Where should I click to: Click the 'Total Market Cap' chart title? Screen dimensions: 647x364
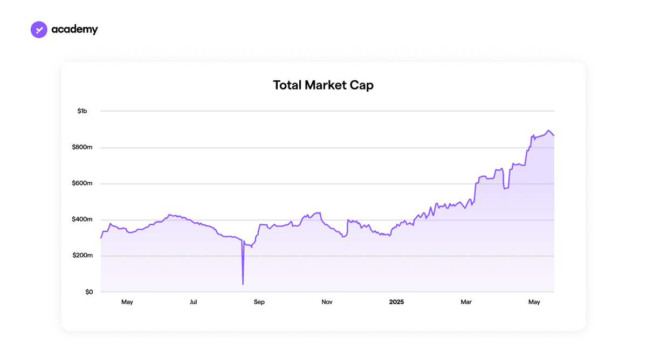point(323,85)
